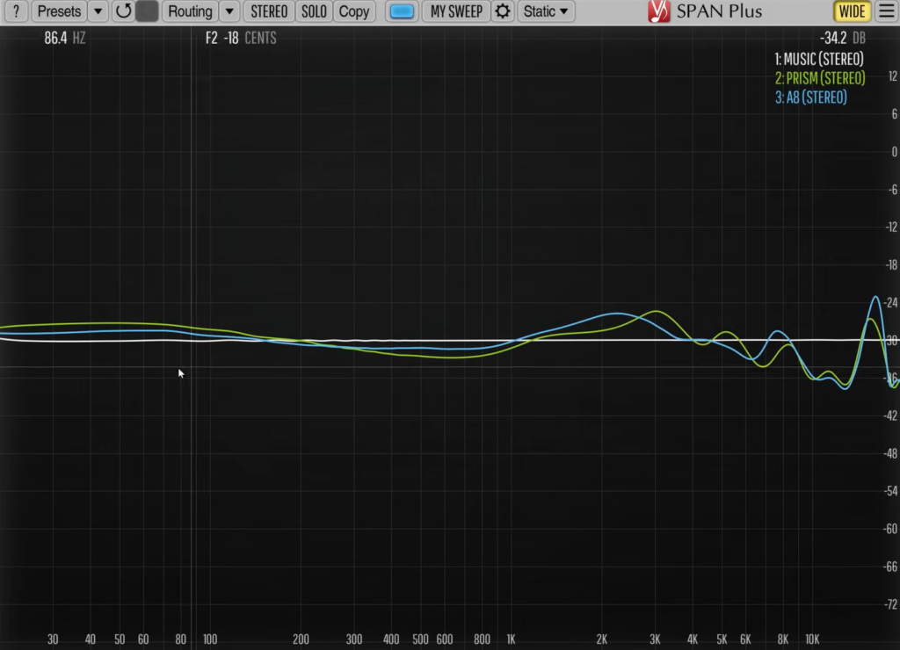Click the 10K frequency axis label
This screenshot has height=650, width=900.
(812, 639)
